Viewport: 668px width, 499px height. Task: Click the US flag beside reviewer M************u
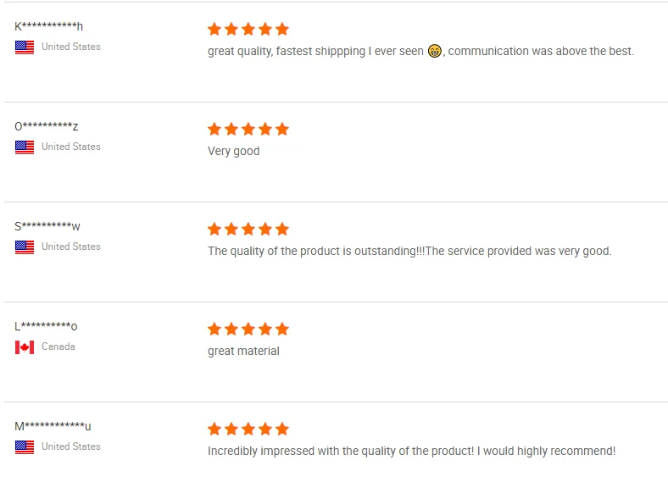(x=25, y=446)
